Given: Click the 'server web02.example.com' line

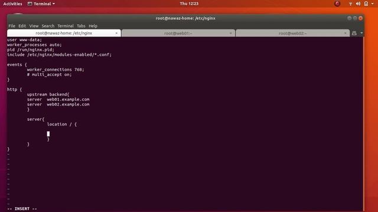Looking at the screenshot, I should point(58,105).
